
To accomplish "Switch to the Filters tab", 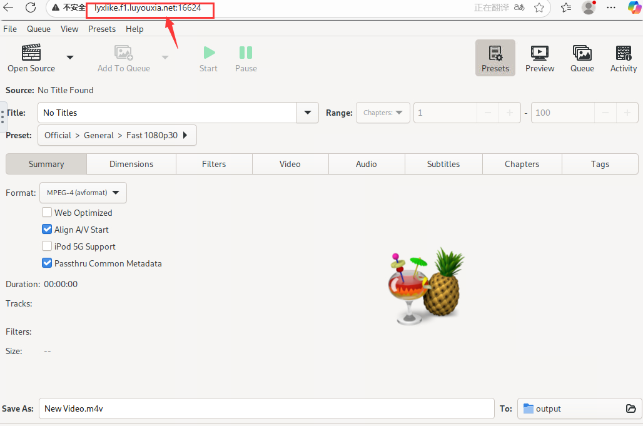I will click(214, 164).
